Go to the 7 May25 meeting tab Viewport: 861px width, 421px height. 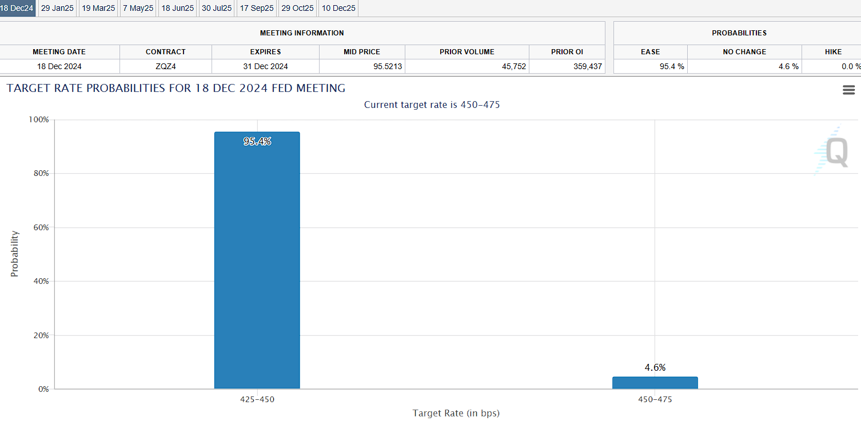click(138, 8)
